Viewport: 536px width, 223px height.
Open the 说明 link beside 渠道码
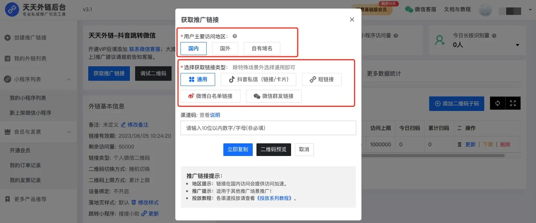click(x=215, y=115)
